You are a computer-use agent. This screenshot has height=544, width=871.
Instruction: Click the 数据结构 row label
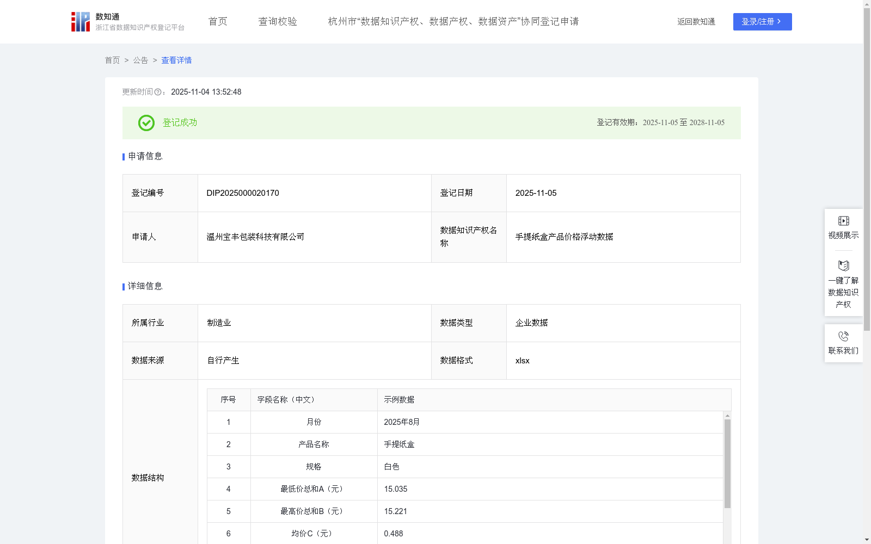tap(148, 478)
